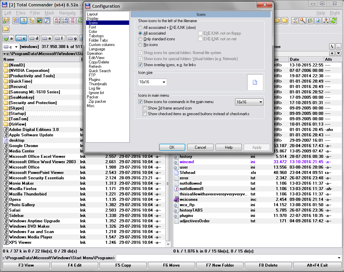Click the green Refresh source panel icon
The height and width of the screenshot is (272, 344).
[334, 21]
